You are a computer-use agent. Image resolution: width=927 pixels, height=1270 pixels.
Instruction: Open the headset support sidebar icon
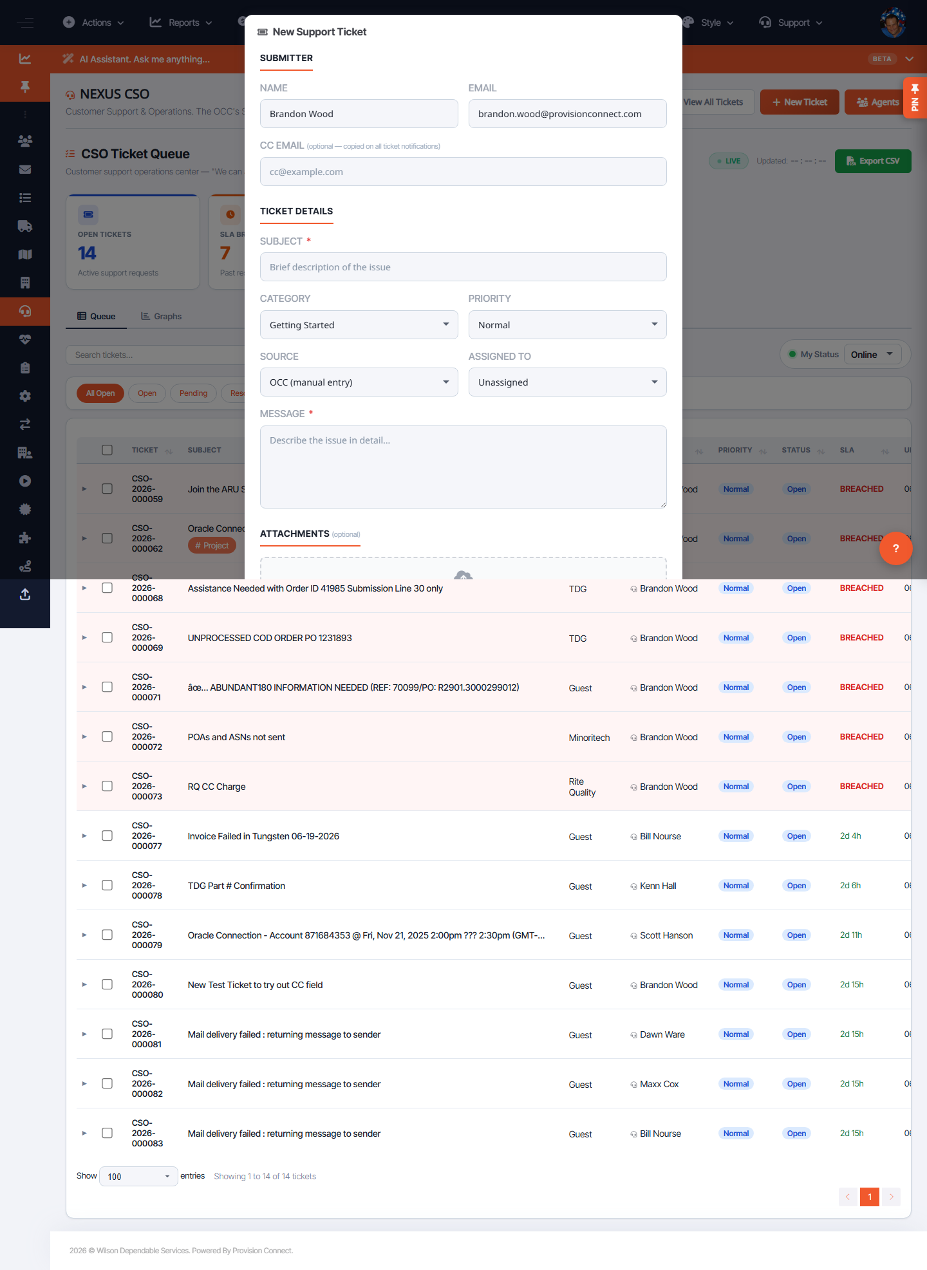pos(25,311)
